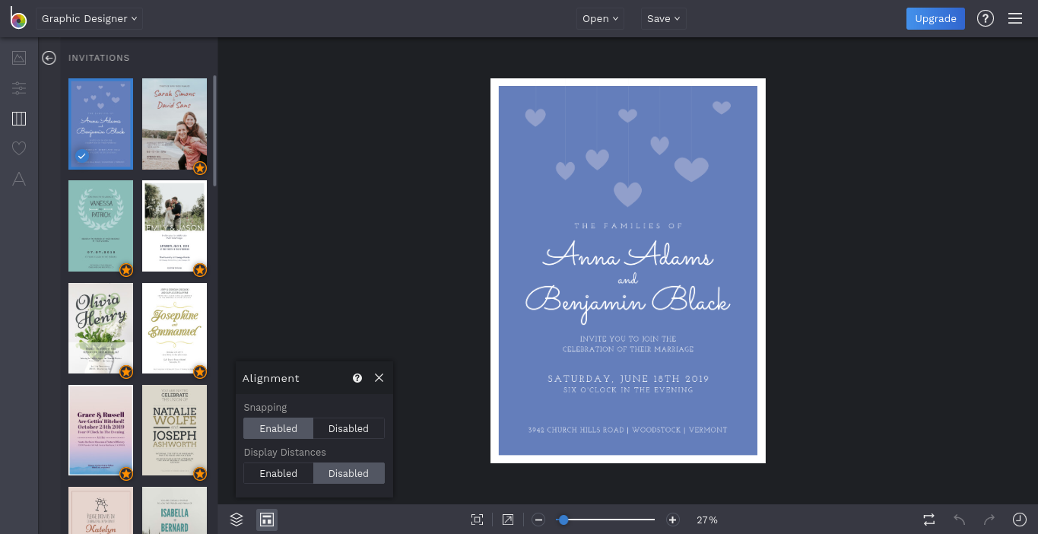The image size is (1038, 534).
Task: Select the Natalie Wolfe invitation template
Action: tap(174, 430)
